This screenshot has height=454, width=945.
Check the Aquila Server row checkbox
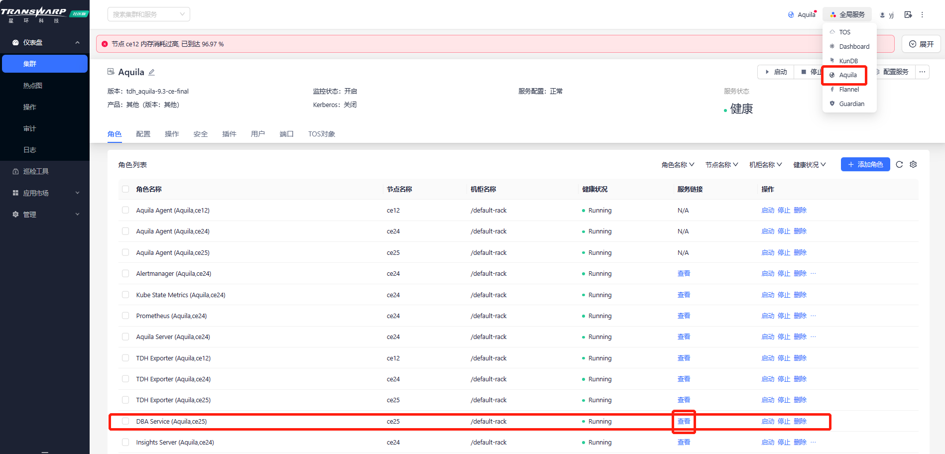point(125,337)
